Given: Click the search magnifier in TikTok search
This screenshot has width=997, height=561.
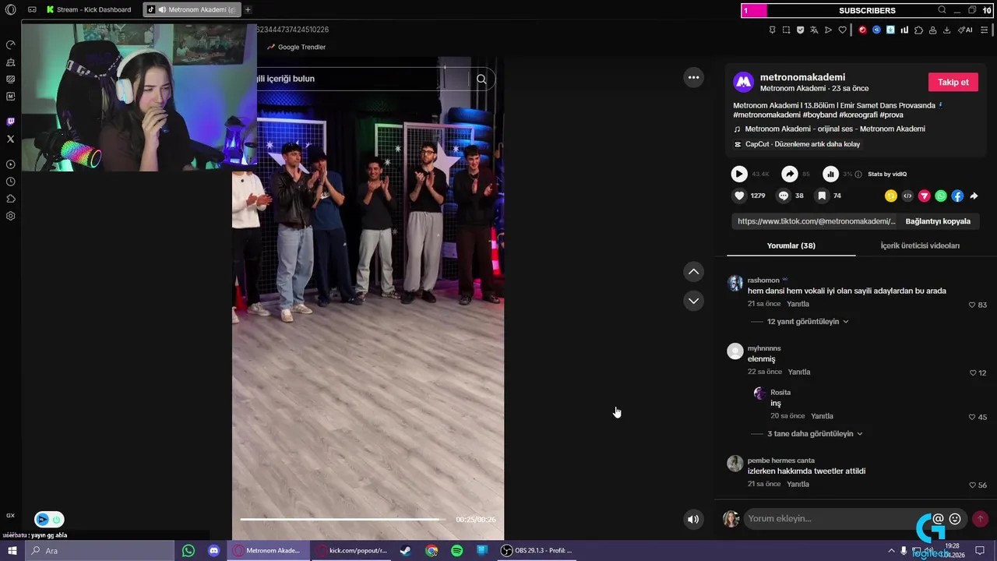Looking at the screenshot, I should 481,79.
